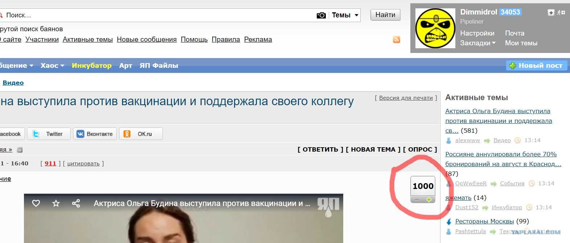Viewport: 570px width, 243px height.
Task: Open the Видео breadcrumb link
Action: [13, 83]
